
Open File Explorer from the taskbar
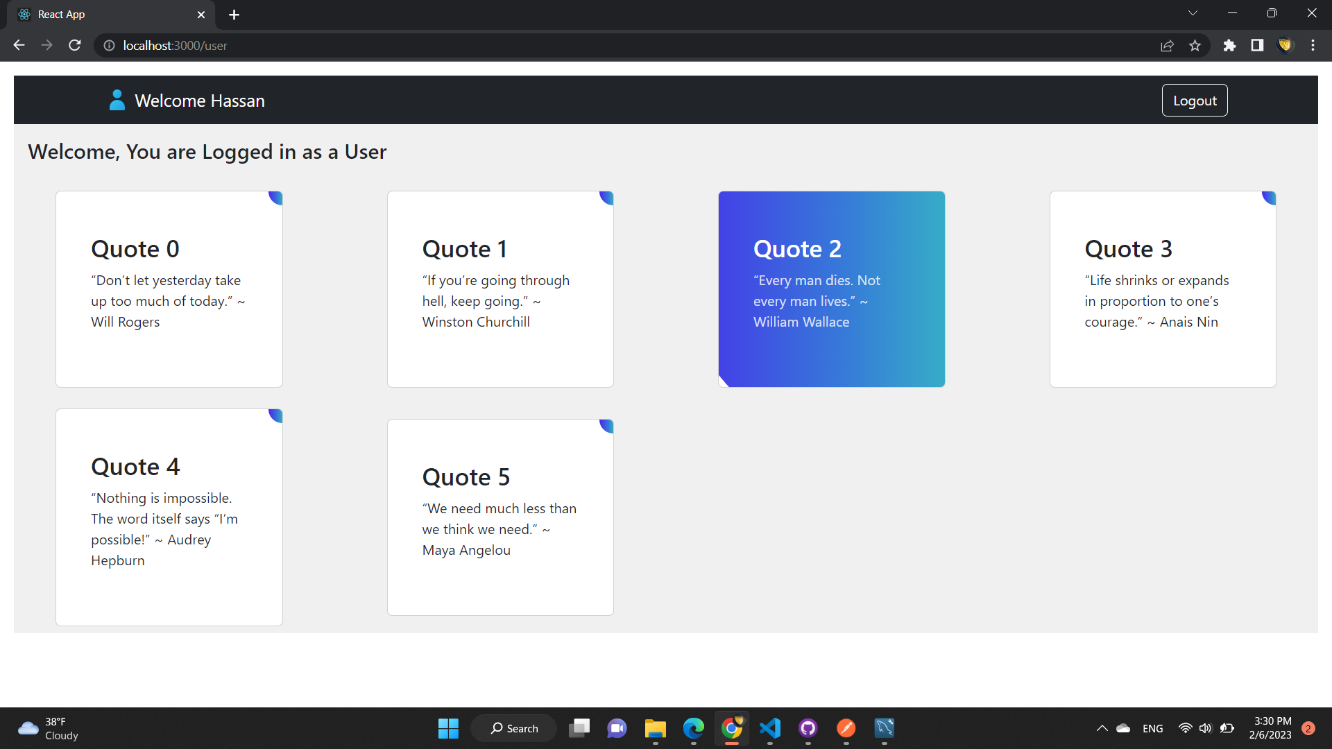[x=655, y=728]
